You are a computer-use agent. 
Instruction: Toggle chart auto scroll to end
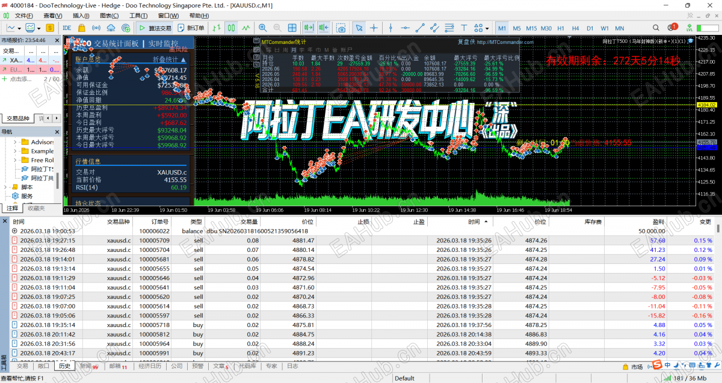point(309,28)
